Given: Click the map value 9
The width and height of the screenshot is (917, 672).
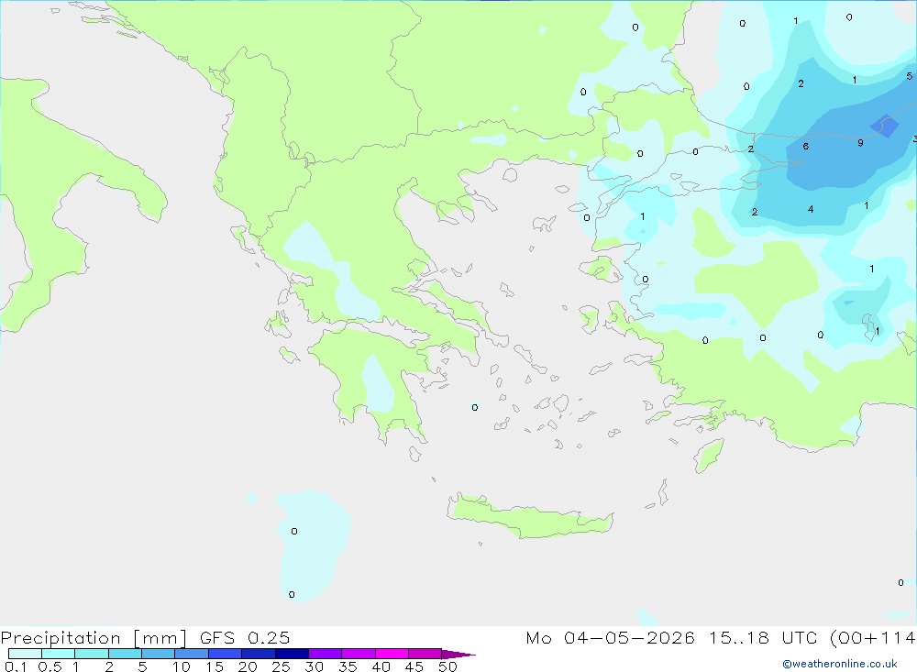Looking at the screenshot, I should 860,143.
